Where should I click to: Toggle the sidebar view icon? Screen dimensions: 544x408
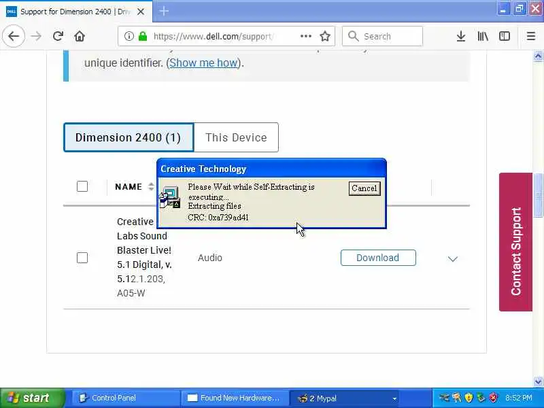click(x=505, y=36)
